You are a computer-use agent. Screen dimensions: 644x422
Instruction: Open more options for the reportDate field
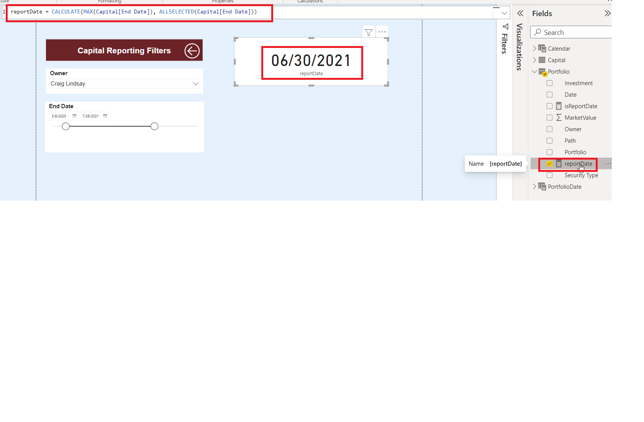(608, 164)
